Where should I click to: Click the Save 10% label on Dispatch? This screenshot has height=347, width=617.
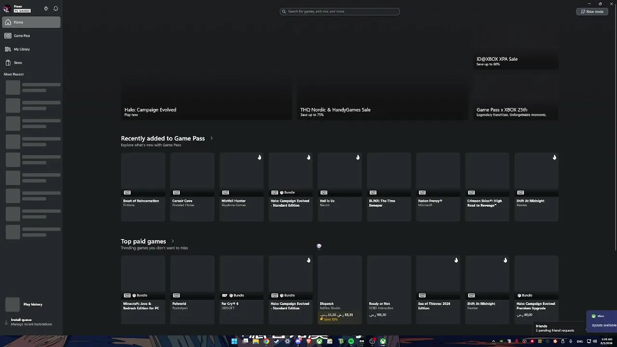tap(329, 320)
